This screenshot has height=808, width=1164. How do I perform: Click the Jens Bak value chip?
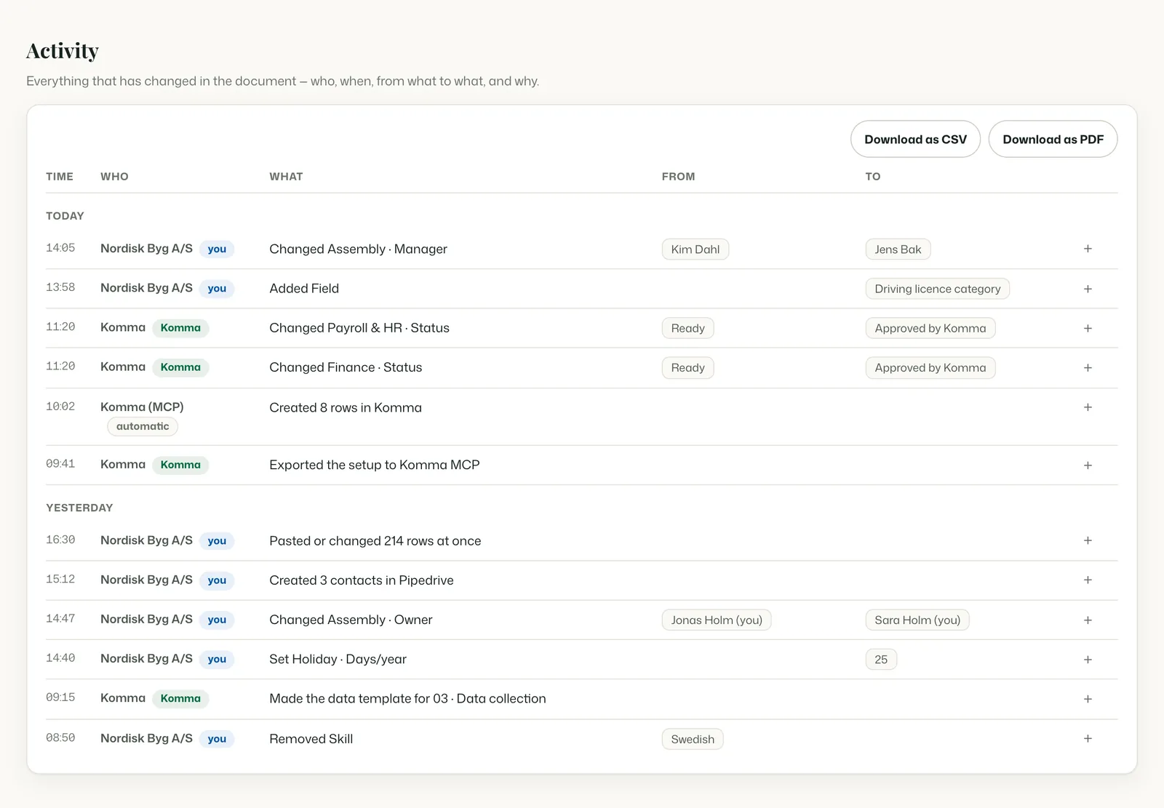coord(898,249)
